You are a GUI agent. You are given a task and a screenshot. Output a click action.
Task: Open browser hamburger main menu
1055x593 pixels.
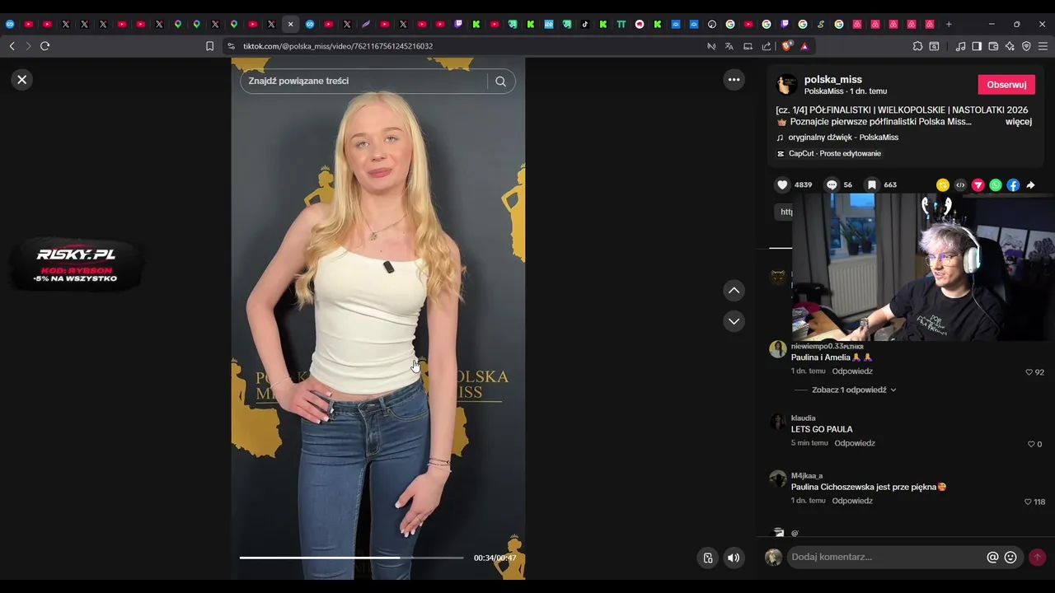pos(1043,46)
